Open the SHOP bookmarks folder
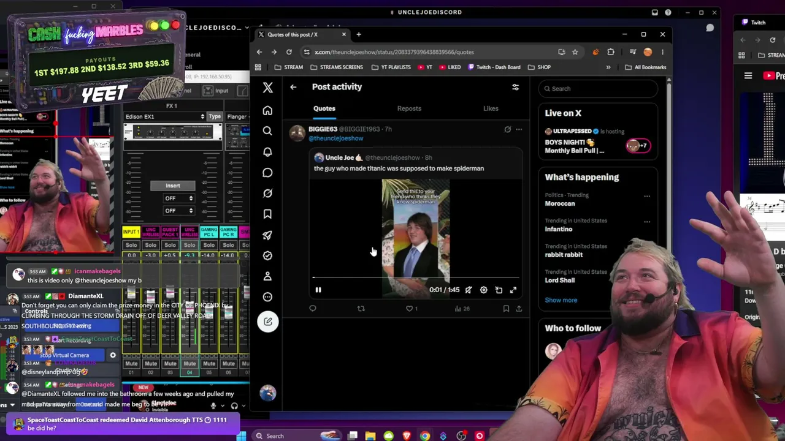Screen dimensions: 785x441 539,67
